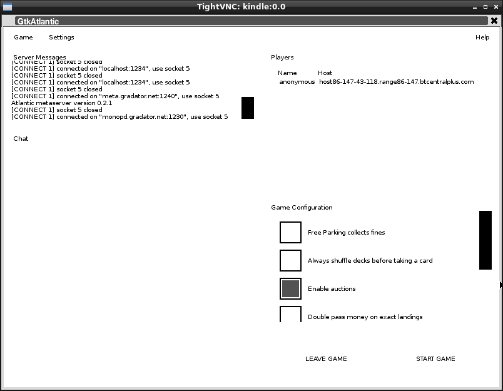The width and height of the screenshot is (503, 391).
Task: Click the btcentralplus.com host entry
Action: [x=397, y=82]
